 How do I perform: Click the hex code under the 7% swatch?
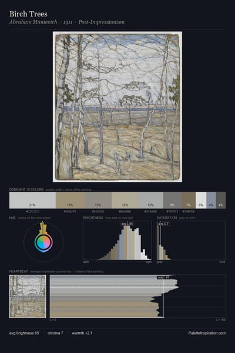189,212
